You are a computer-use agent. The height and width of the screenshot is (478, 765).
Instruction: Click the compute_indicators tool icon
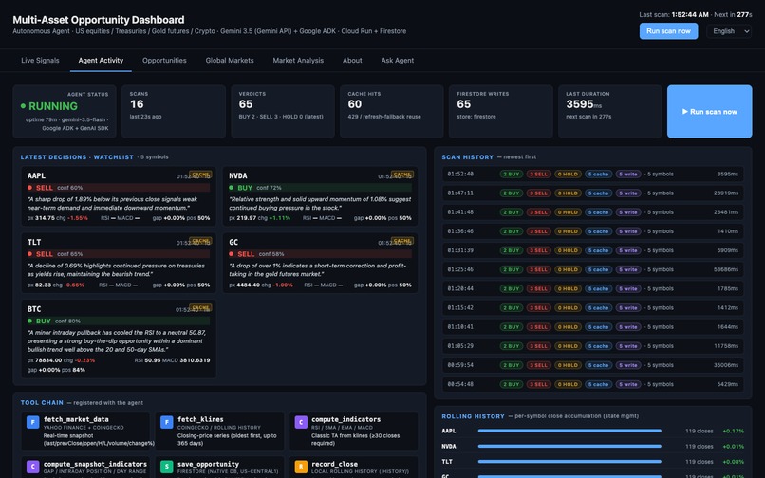tap(301, 422)
